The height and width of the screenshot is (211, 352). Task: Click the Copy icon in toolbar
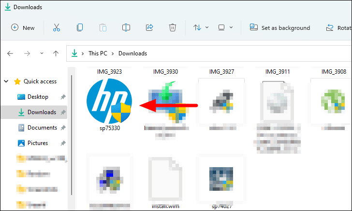(80, 27)
